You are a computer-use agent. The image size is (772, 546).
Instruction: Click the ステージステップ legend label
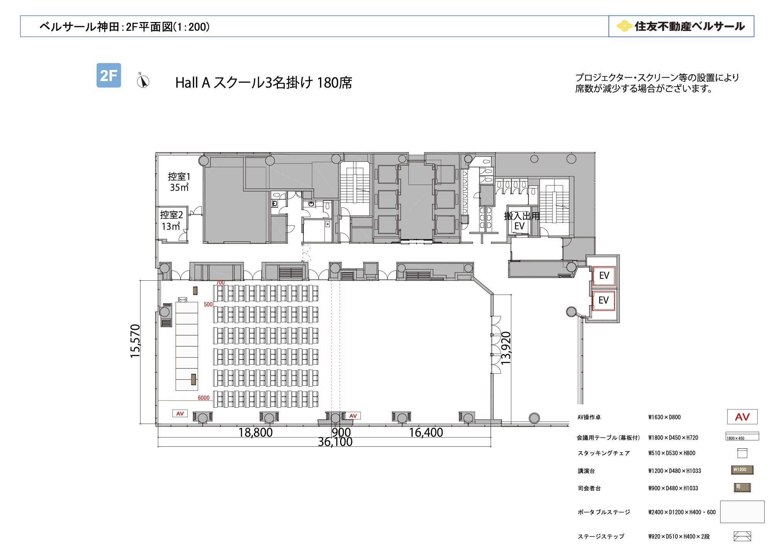click(x=601, y=536)
